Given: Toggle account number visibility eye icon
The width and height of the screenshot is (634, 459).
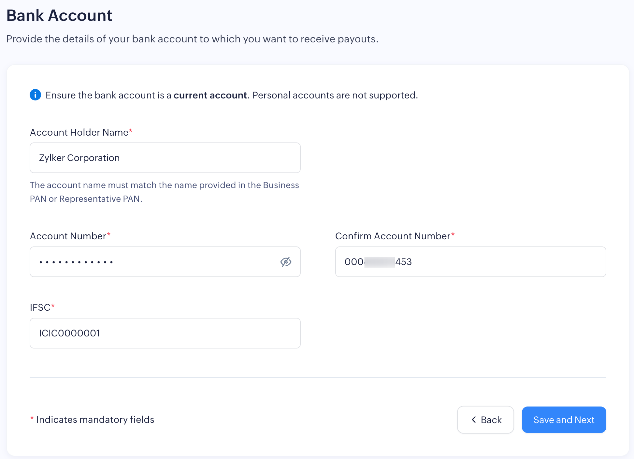Looking at the screenshot, I should [286, 262].
